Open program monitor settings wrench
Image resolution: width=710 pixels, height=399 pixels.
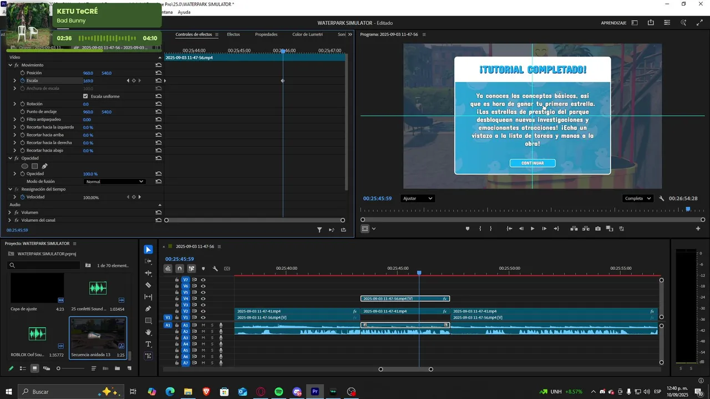[x=662, y=198]
